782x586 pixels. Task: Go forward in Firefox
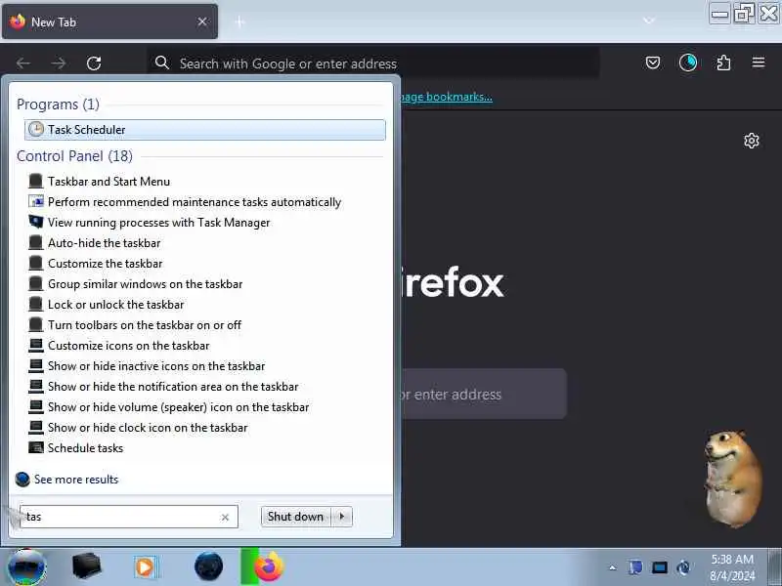click(x=59, y=63)
